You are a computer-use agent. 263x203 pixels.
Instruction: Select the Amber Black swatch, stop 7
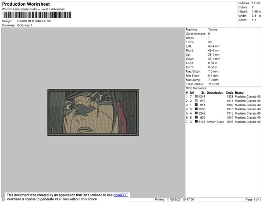196,122
